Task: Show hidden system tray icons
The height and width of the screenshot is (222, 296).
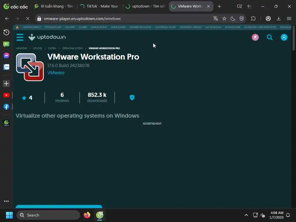Action: [x=246, y=215]
